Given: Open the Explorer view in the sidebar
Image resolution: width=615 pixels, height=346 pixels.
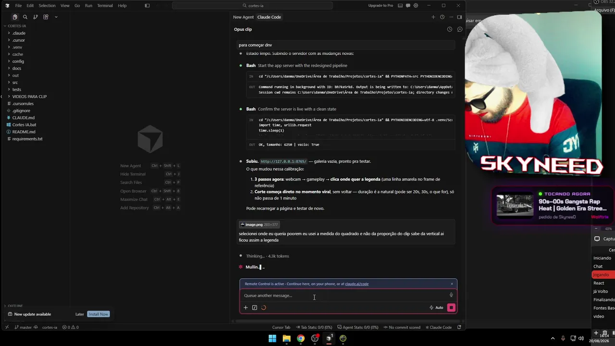Looking at the screenshot, I should click(x=15, y=17).
